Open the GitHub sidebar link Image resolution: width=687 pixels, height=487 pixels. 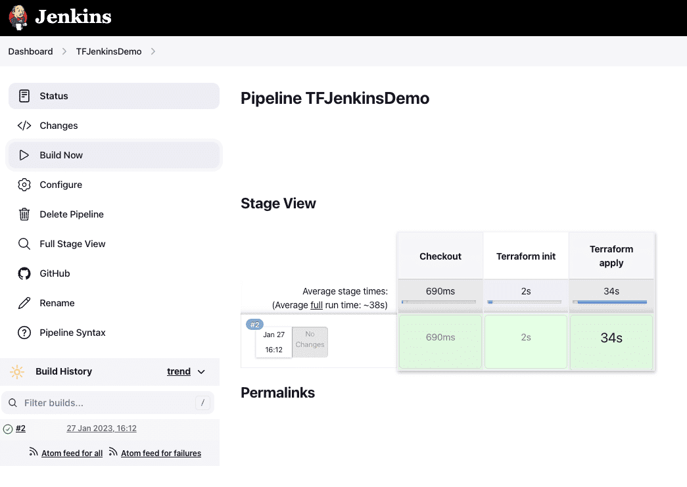(x=114, y=273)
